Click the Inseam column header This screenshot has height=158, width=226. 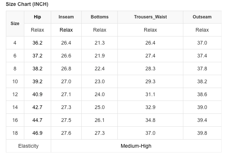(66, 17)
